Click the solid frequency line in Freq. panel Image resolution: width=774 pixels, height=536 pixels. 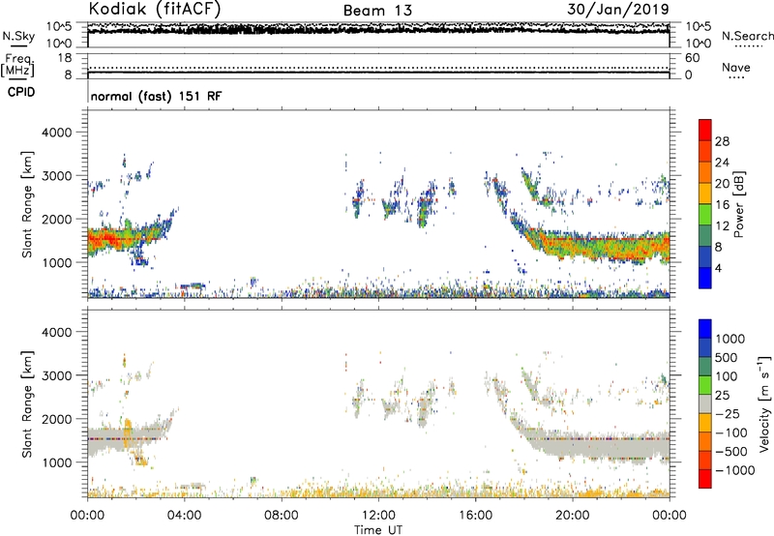(378, 73)
